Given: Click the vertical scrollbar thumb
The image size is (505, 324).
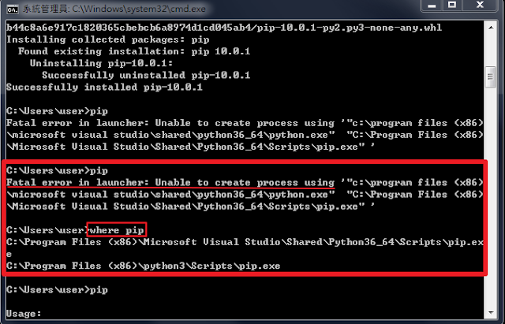Looking at the screenshot, I should (x=491, y=77).
